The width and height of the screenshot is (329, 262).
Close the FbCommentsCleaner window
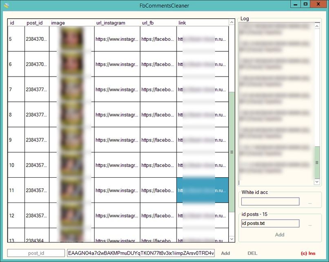tap(318, 4)
